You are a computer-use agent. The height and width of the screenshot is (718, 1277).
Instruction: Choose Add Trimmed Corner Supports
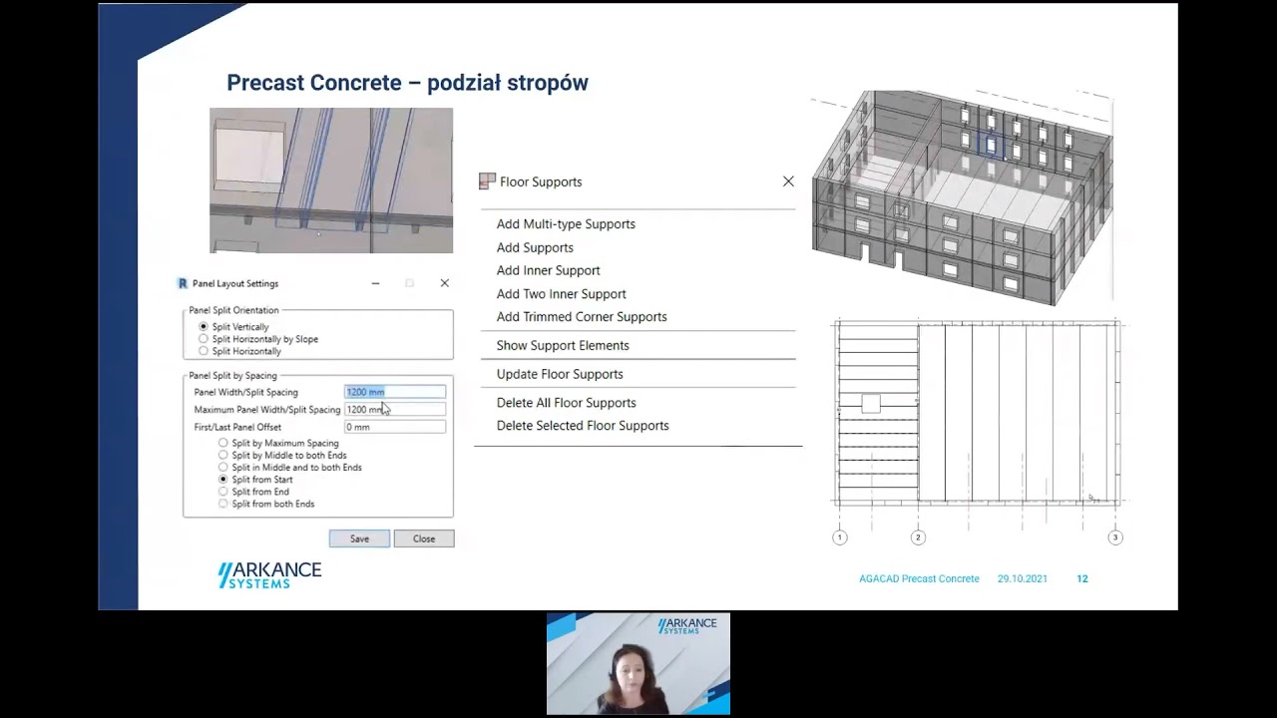point(582,317)
